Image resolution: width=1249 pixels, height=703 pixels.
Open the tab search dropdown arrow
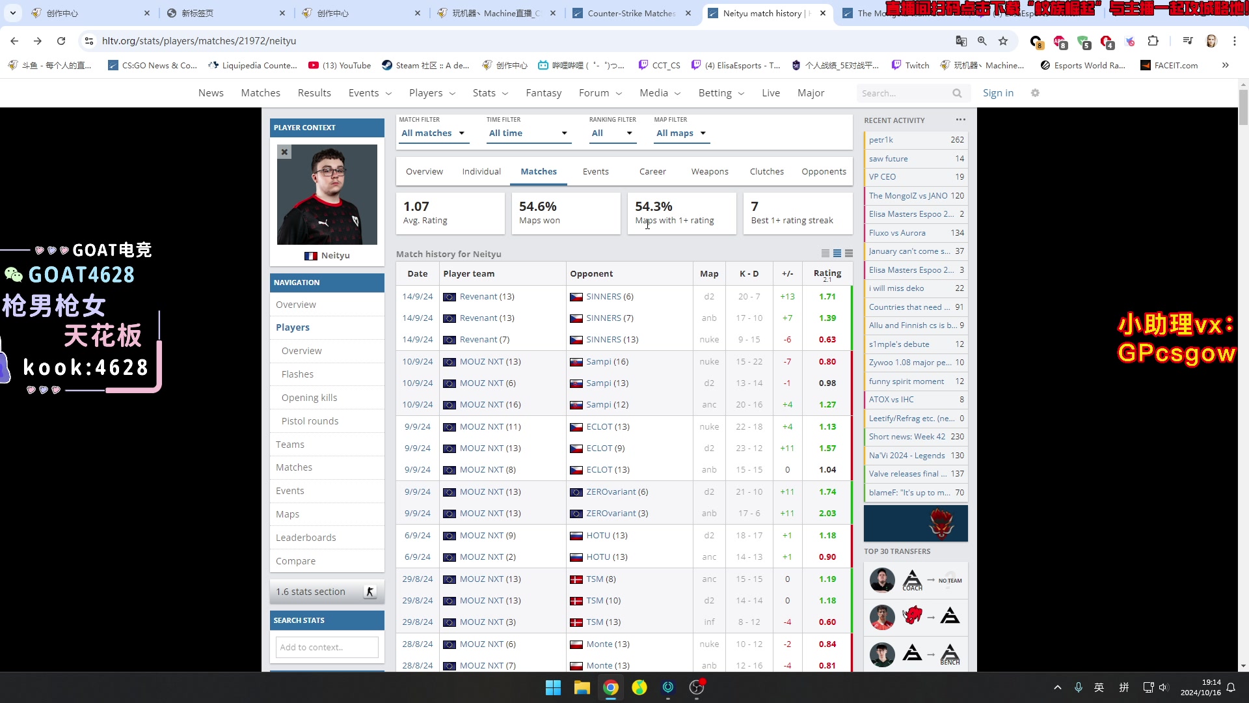(x=13, y=13)
